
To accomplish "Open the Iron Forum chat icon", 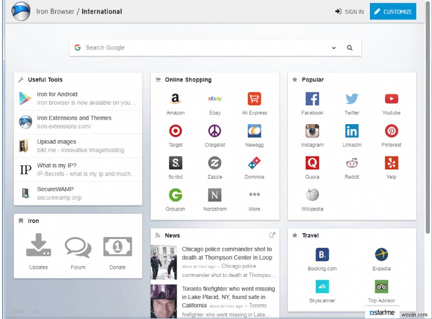I will (78, 247).
